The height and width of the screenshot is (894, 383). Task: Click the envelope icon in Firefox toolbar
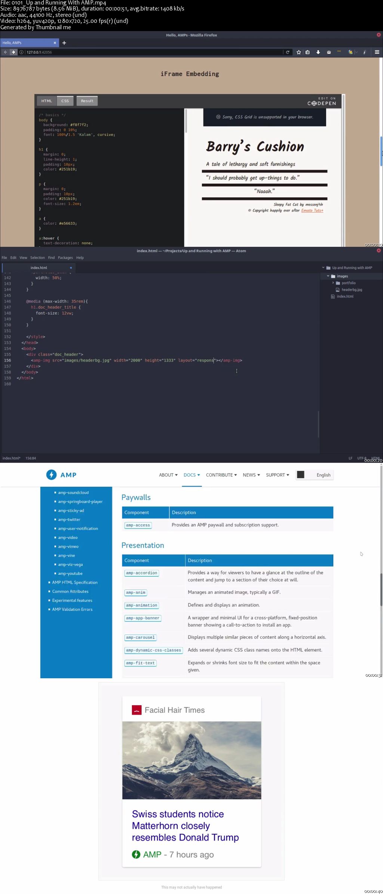point(329,52)
